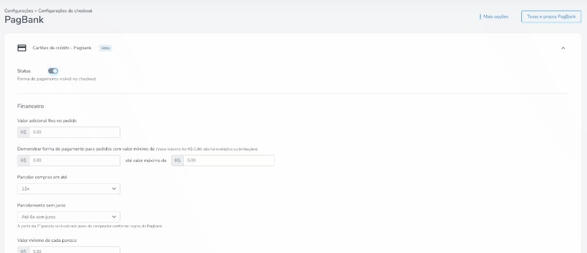Click the credit card icon beside Cartões de crédito
Image resolution: width=587 pixels, height=253 pixels.
coord(22,48)
